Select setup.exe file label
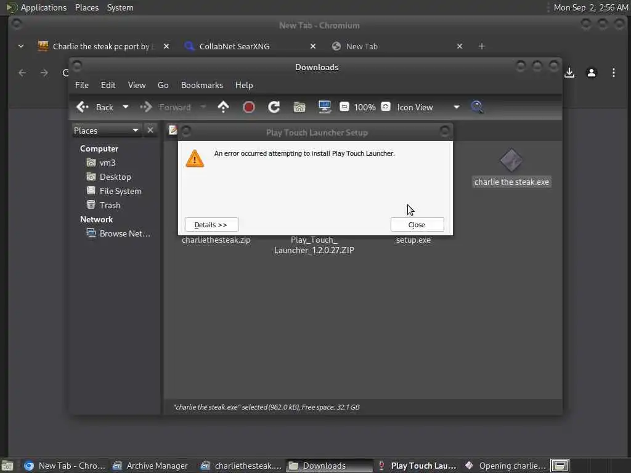This screenshot has width=631, height=473. [413, 240]
